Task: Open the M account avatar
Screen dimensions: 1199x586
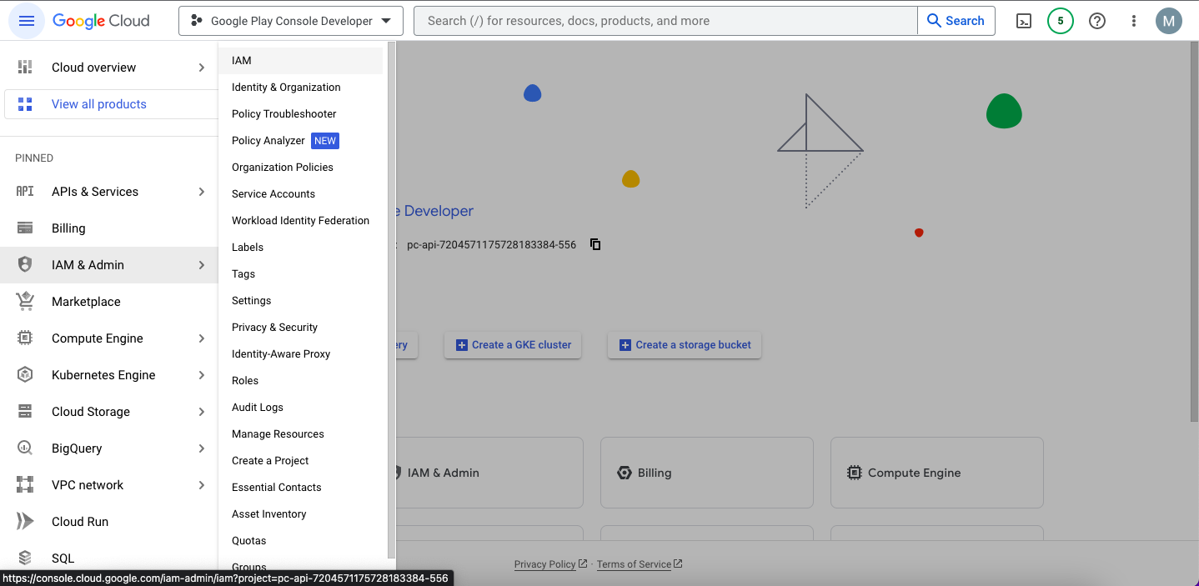Action: 1169,21
